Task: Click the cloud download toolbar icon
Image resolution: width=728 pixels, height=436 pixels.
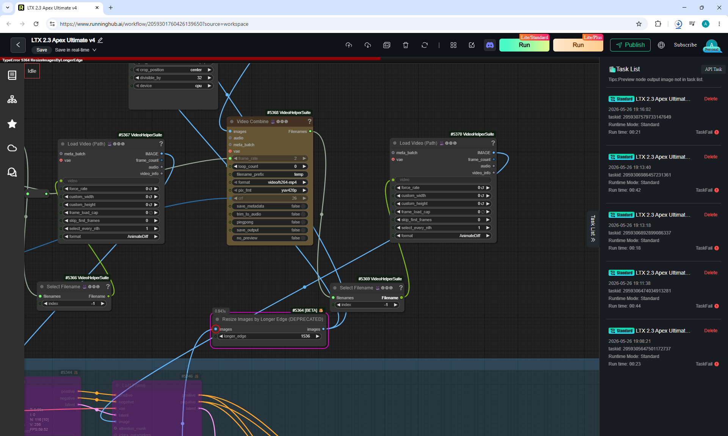Action: coord(368,45)
